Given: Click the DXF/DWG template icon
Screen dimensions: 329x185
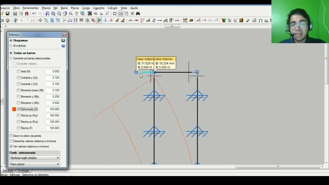Looking at the screenshot, I should pos(15,14).
